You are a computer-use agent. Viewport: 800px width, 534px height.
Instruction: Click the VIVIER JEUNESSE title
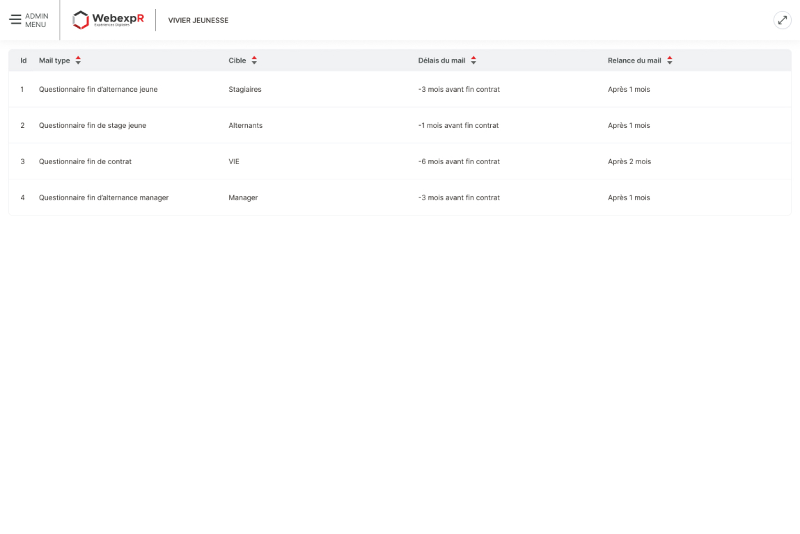198,20
